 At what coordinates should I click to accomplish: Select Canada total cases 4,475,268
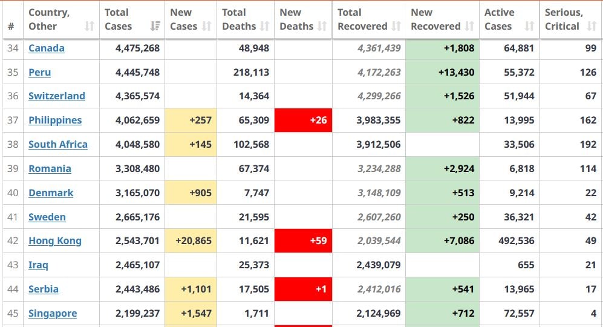(x=138, y=48)
